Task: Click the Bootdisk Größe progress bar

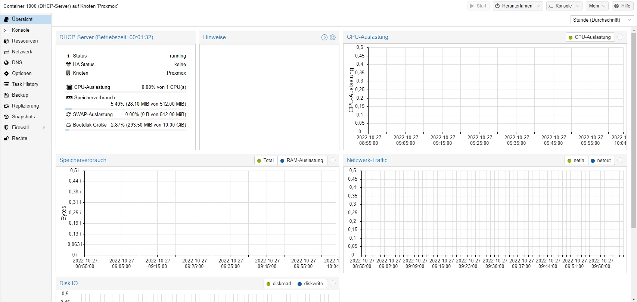Action: [x=125, y=130]
